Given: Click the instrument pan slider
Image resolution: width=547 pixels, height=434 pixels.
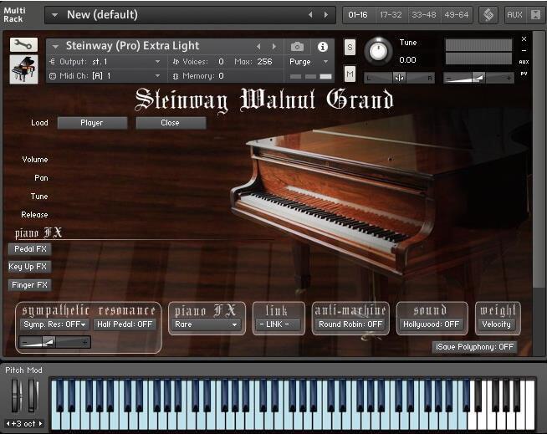Looking at the screenshot, I should click(399, 78).
